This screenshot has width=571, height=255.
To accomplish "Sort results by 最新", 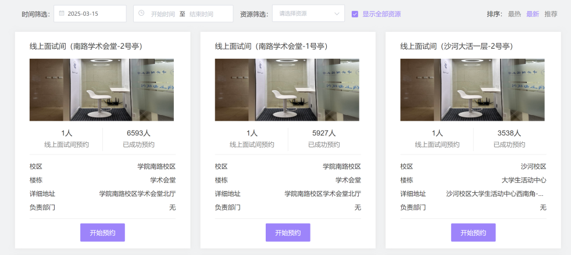I will (x=533, y=14).
